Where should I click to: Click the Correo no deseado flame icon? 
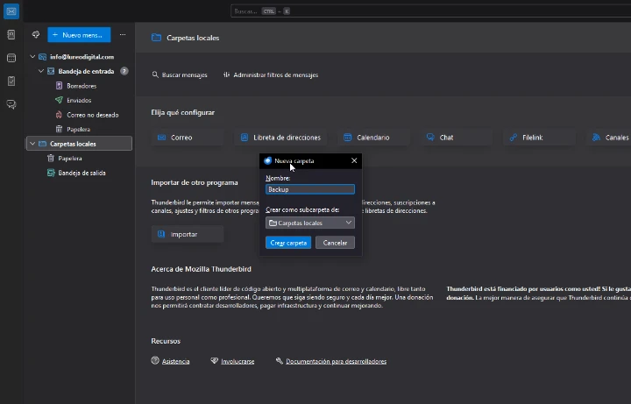pos(60,115)
